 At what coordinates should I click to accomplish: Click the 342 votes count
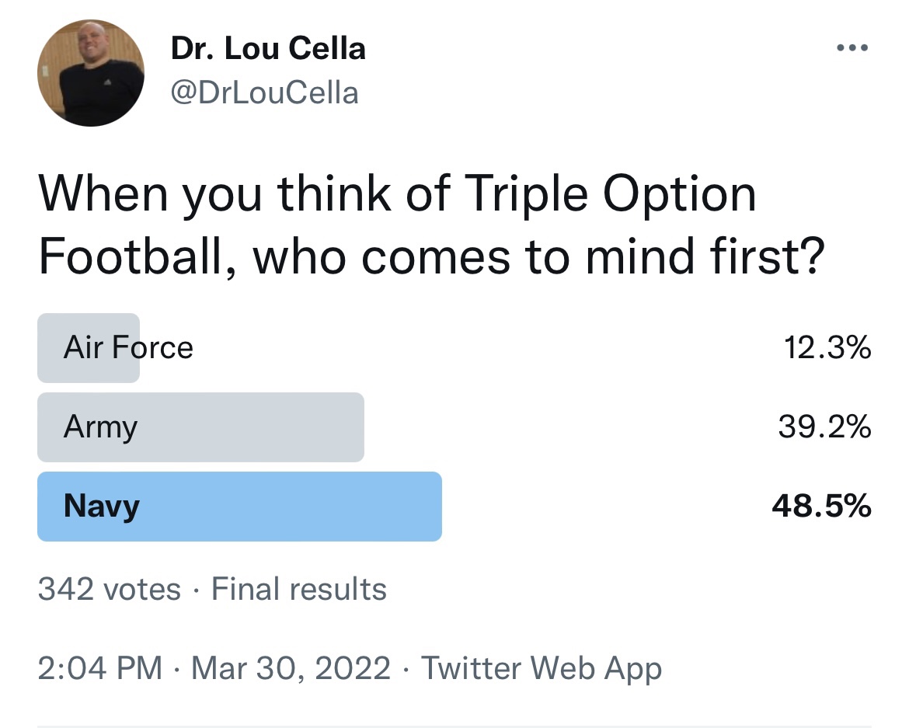(x=110, y=589)
